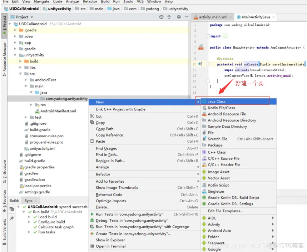
Task: Click the Scratch File icon
Action: 204,139
